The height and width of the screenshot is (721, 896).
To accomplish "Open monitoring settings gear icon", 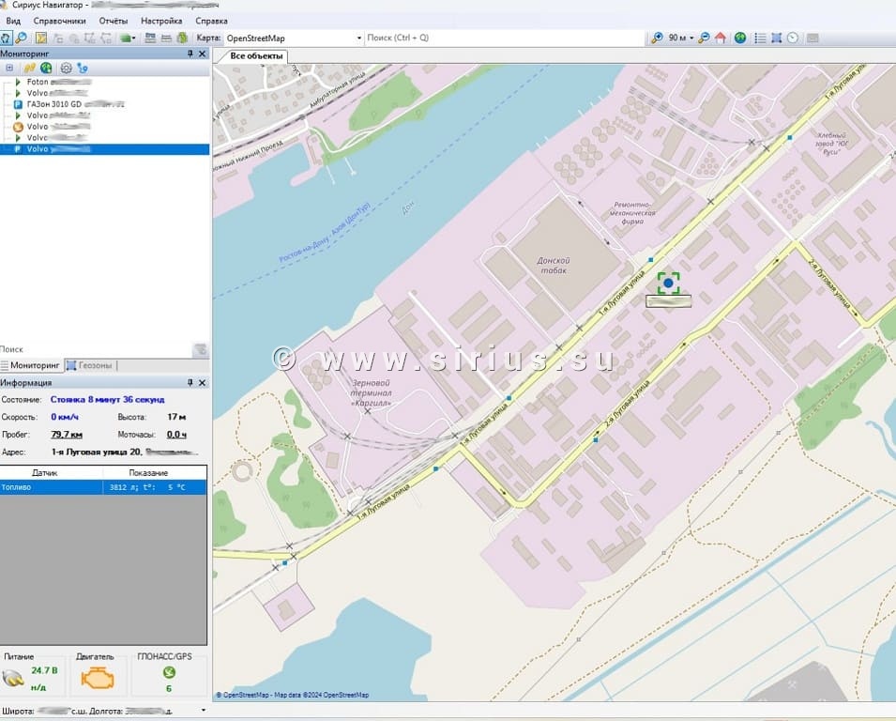I will [66, 68].
